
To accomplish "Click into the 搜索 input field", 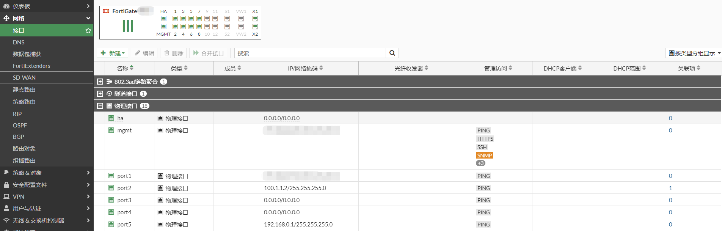I will pyautogui.click(x=310, y=53).
